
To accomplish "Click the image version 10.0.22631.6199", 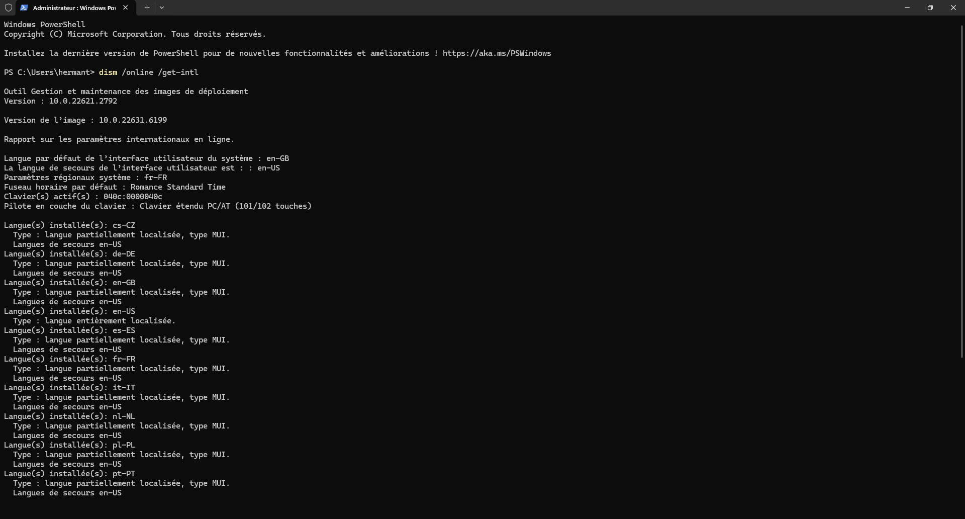I will 133,120.
